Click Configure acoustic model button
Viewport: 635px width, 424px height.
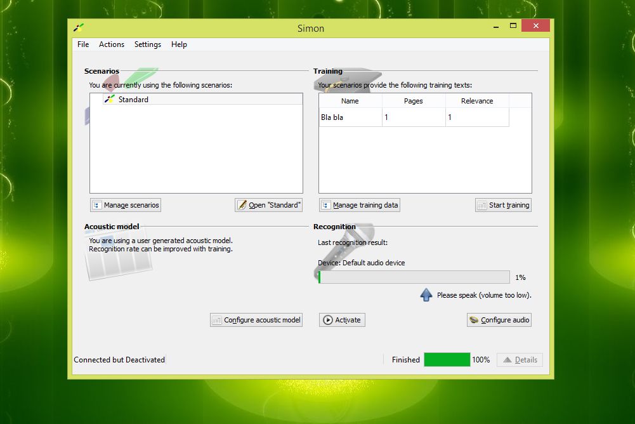coord(256,320)
